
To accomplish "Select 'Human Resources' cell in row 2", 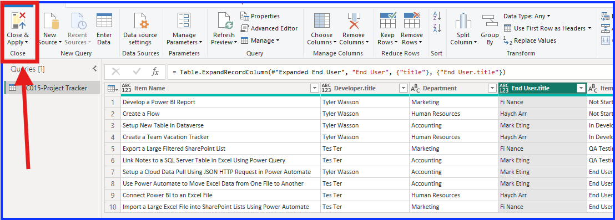I will 453,114.
